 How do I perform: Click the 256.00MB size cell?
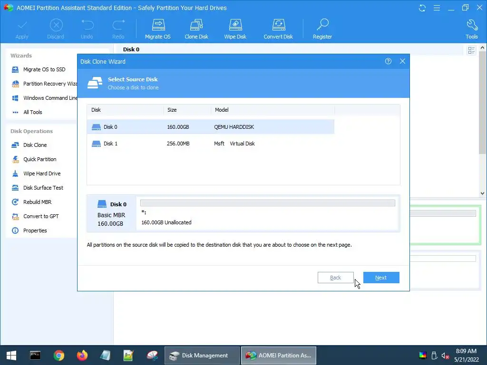(178, 144)
